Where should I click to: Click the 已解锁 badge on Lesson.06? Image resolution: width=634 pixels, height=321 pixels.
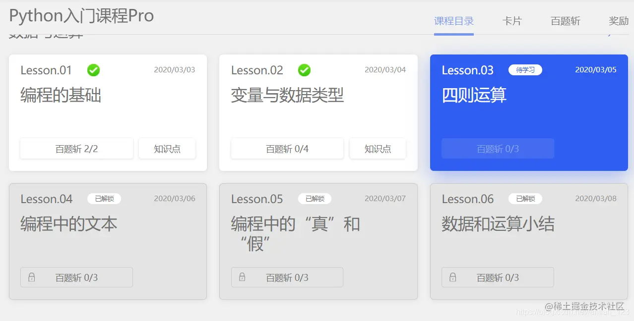coord(525,199)
